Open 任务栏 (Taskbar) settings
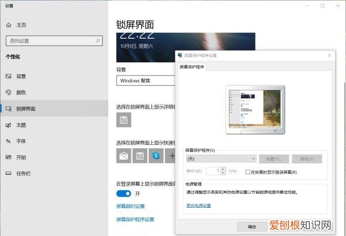This screenshot has width=346, height=236. pyautogui.click(x=54, y=174)
